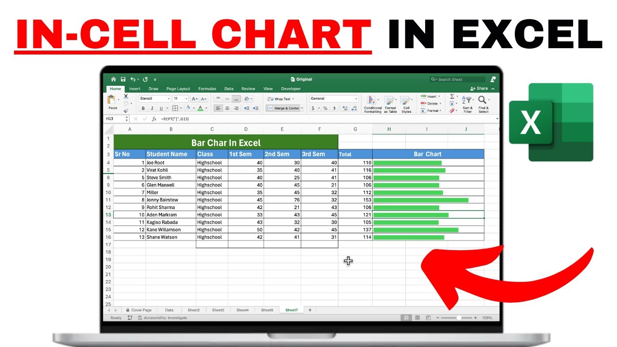Click the Home icon in title bar

113,80
